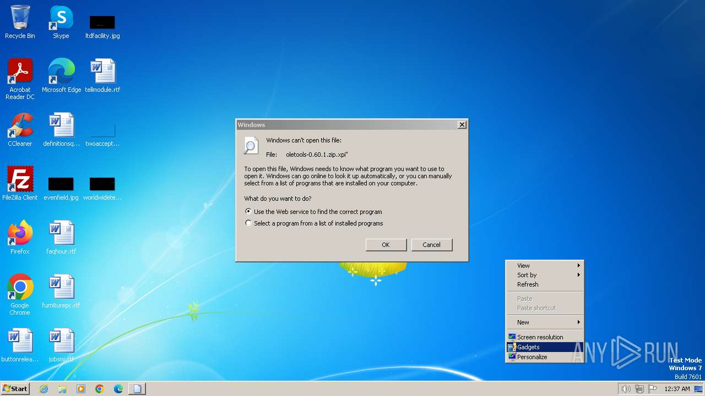This screenshot has height=396, width=705.
Task: Select the furniturepc.rtf document icon
Action: click(x=61, y=291)
